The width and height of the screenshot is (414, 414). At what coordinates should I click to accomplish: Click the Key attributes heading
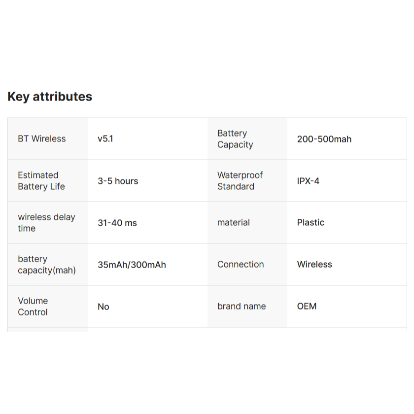pos(50,97)
